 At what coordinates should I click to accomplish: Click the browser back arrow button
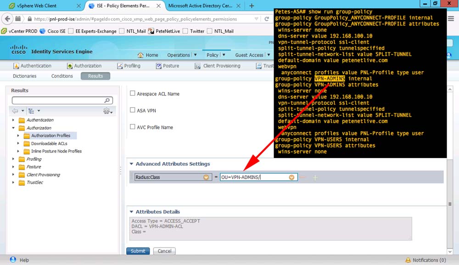[x=7, y=19]
